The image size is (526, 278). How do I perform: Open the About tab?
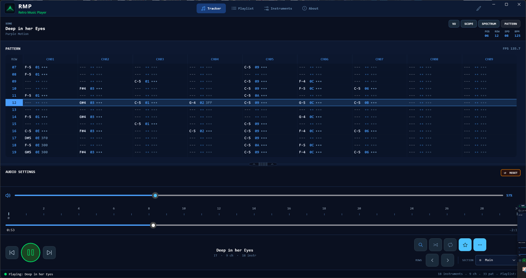point(310,8)
